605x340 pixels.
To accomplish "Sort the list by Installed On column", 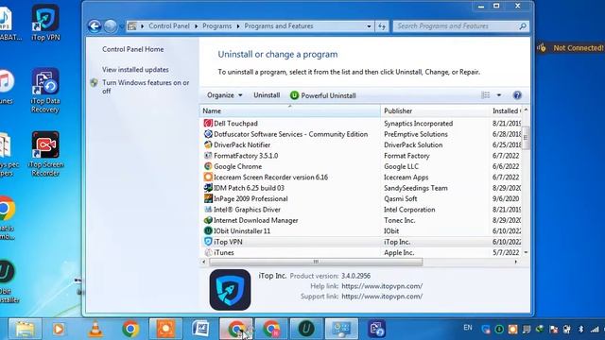I will 506,110.
